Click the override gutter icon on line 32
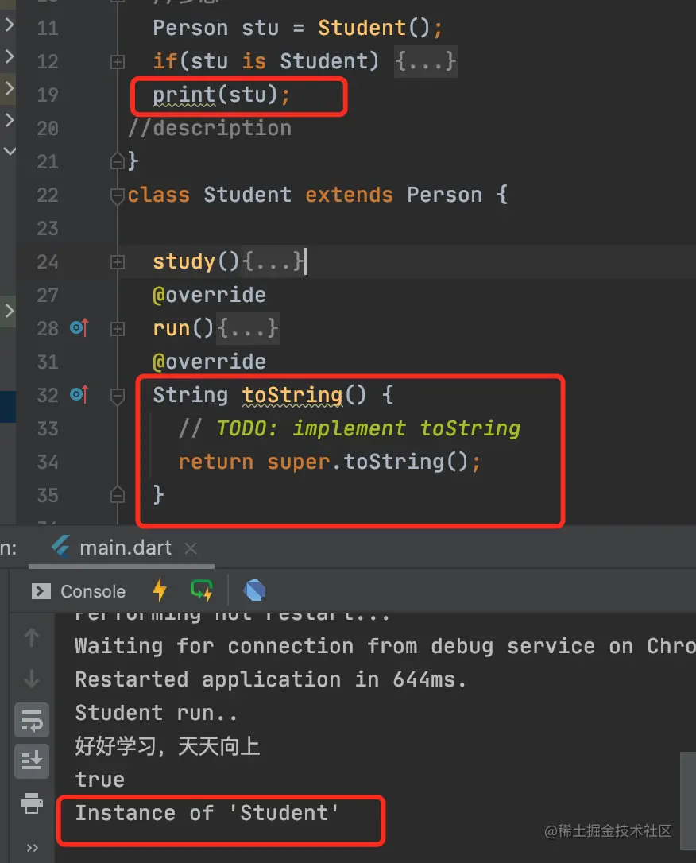Image resolution: width=696 pixels, height=863 pixels. click(79, 395)
